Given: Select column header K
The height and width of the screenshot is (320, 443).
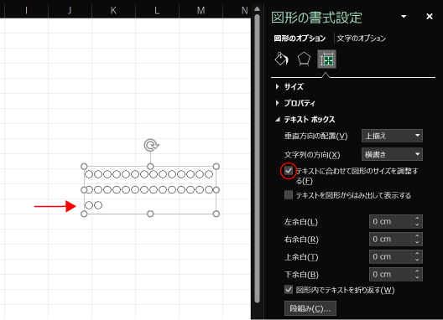Looking at the screenshot, I should coord(113,10).
